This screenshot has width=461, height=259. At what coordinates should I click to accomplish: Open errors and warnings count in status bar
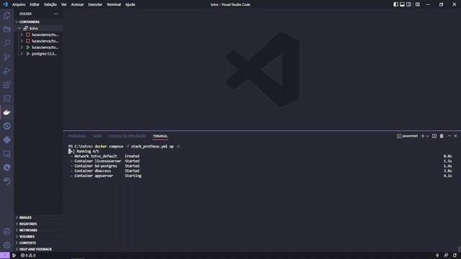(x=28, y=255)
